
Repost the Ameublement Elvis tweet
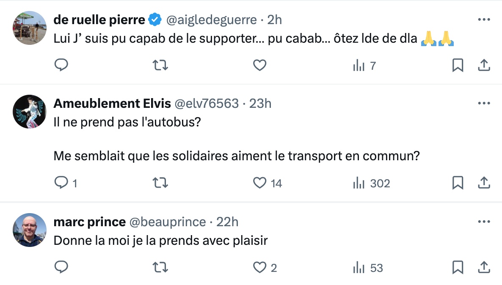tap(160, 183)
